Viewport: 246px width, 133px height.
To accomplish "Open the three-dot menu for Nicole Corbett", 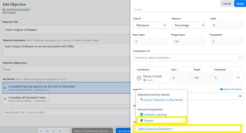I will (238, 78).
